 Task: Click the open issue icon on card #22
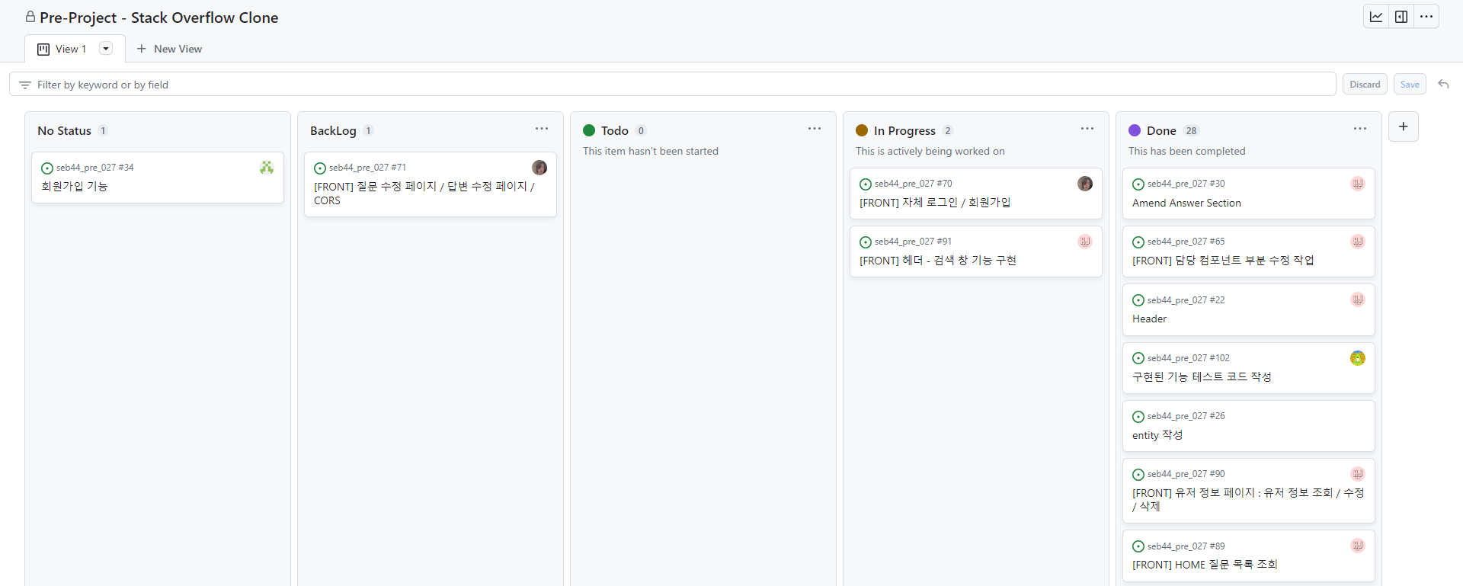tap(1138, 300)
